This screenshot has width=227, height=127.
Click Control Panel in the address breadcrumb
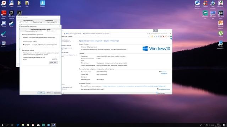(75, 34)
